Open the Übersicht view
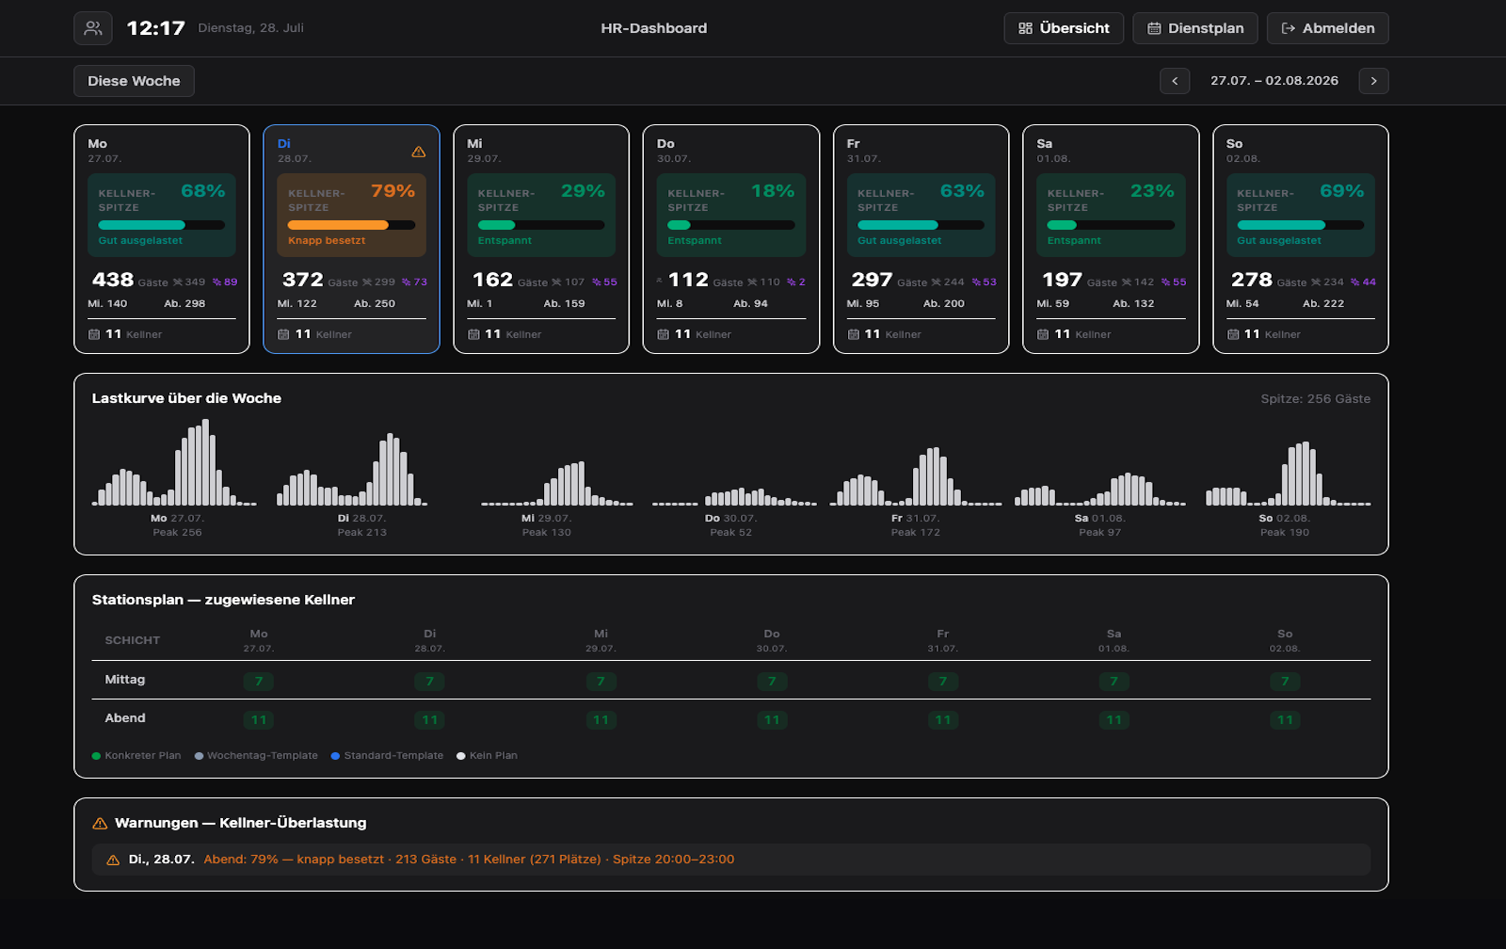This screenshot has width=1506, height=949. tap(1064, 28)
